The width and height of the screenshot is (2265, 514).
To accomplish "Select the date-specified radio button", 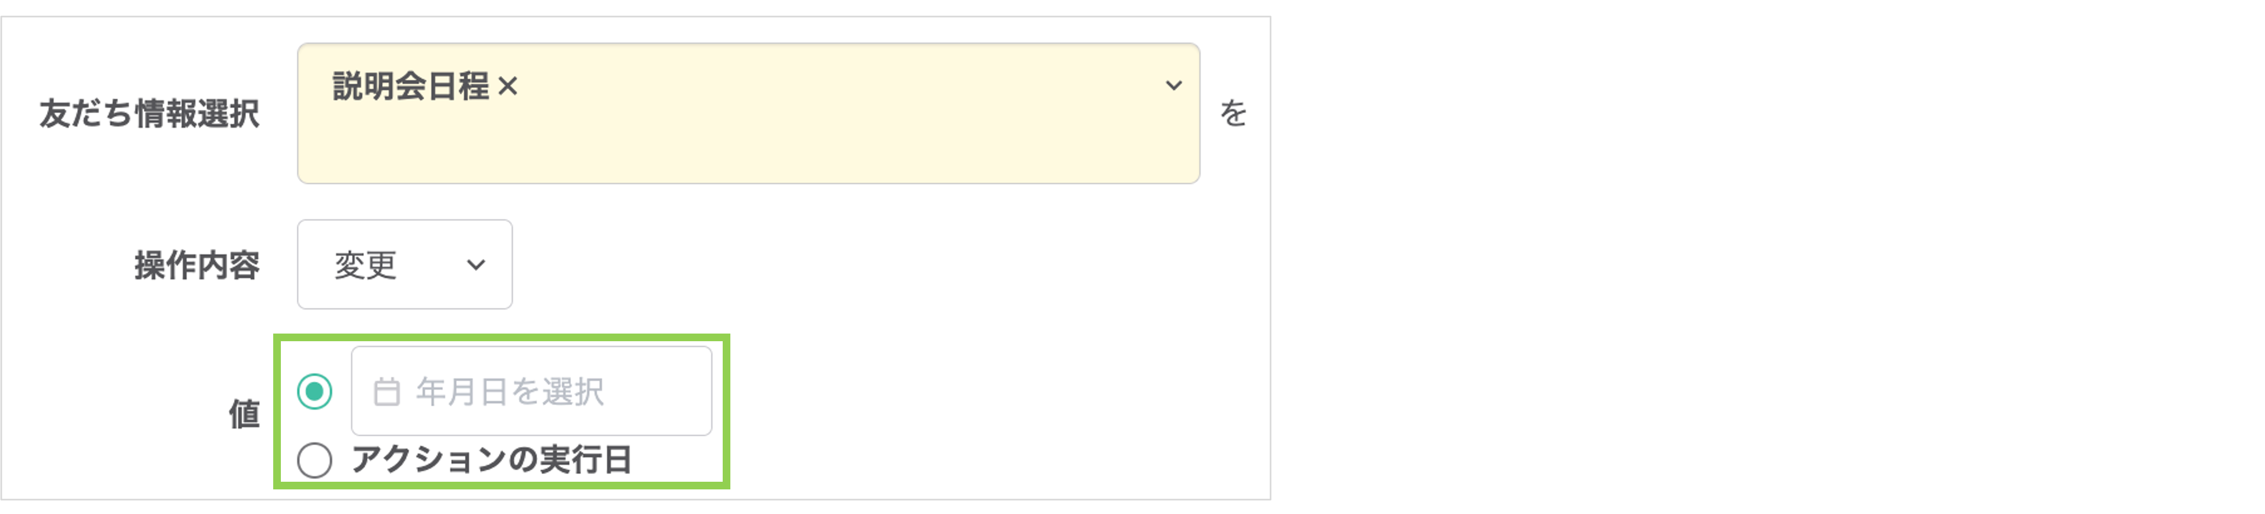I will (x=315, y=392).
